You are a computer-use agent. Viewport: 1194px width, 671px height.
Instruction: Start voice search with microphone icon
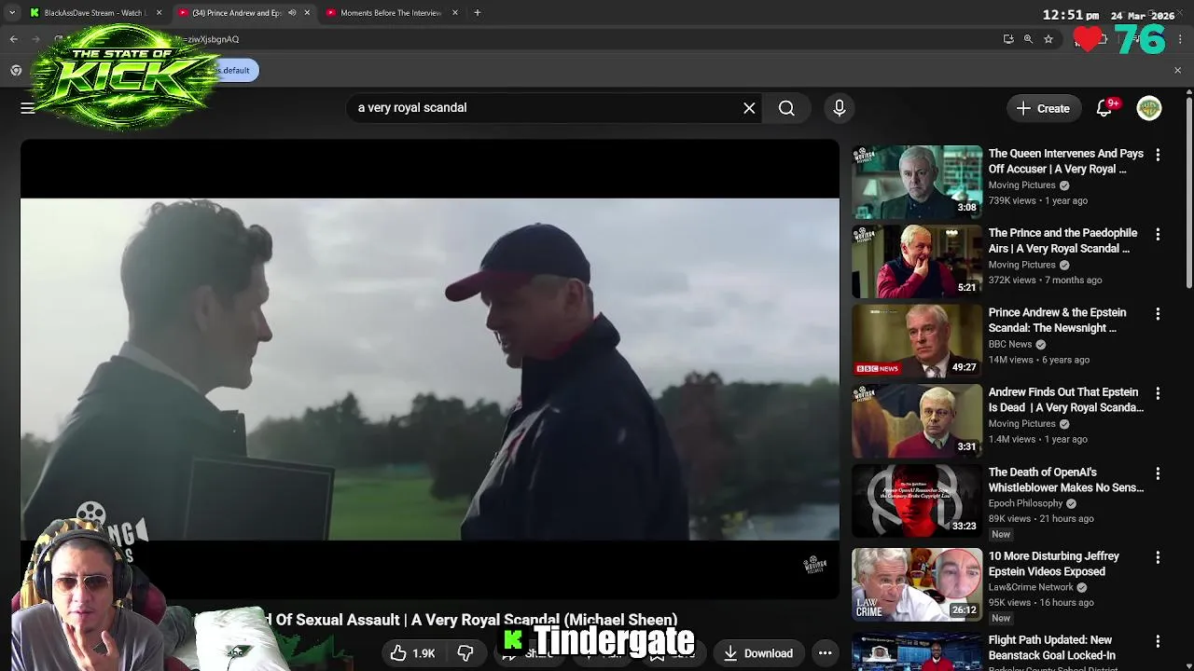pyautogui.click(x=839, y=108)
